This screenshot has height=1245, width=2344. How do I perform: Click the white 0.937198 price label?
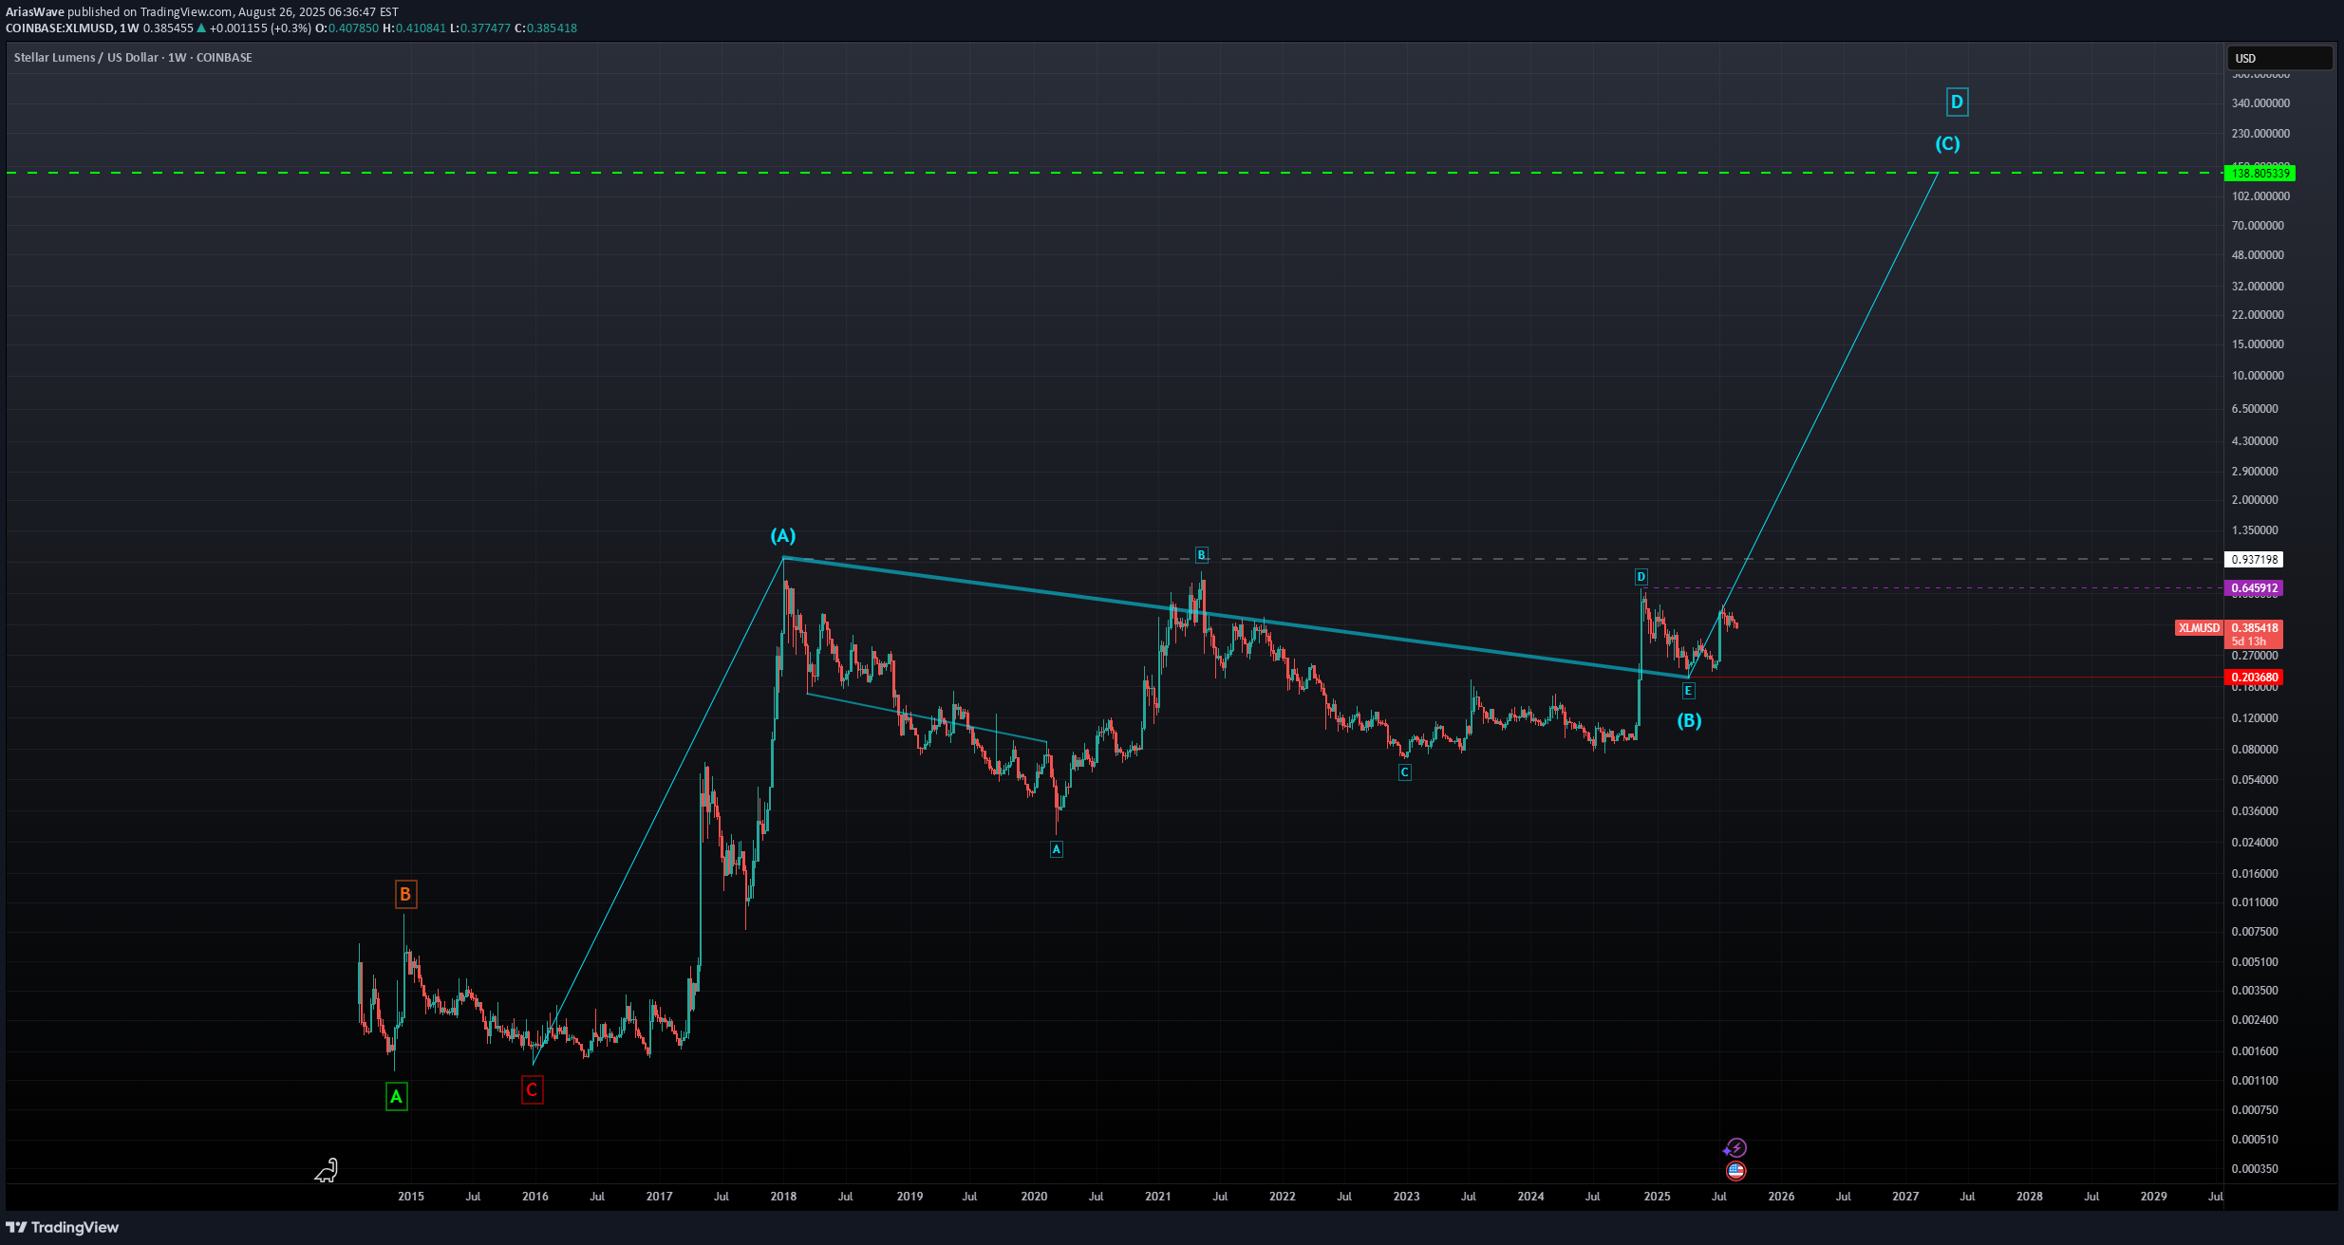[x=2254, y=559]
